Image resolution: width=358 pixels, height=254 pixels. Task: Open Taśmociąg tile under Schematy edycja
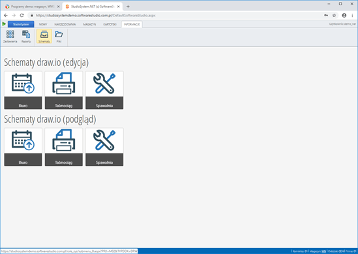click(x=64, y=90)
